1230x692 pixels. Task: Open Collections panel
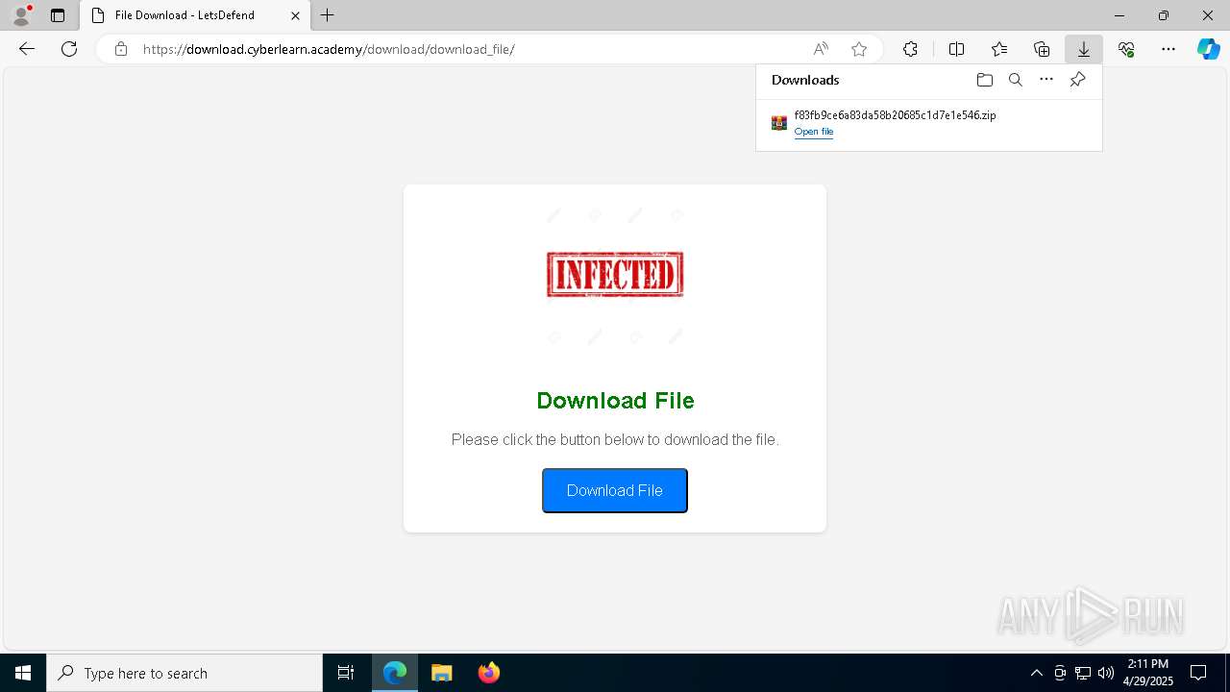[x=1042, y=49]
